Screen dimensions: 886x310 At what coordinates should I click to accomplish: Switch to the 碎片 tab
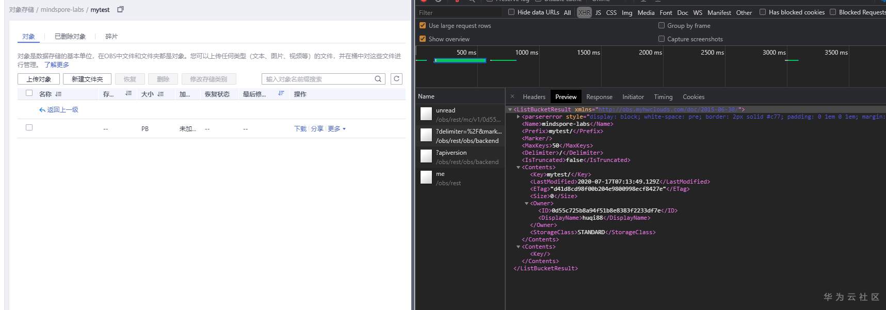(111, 37)
